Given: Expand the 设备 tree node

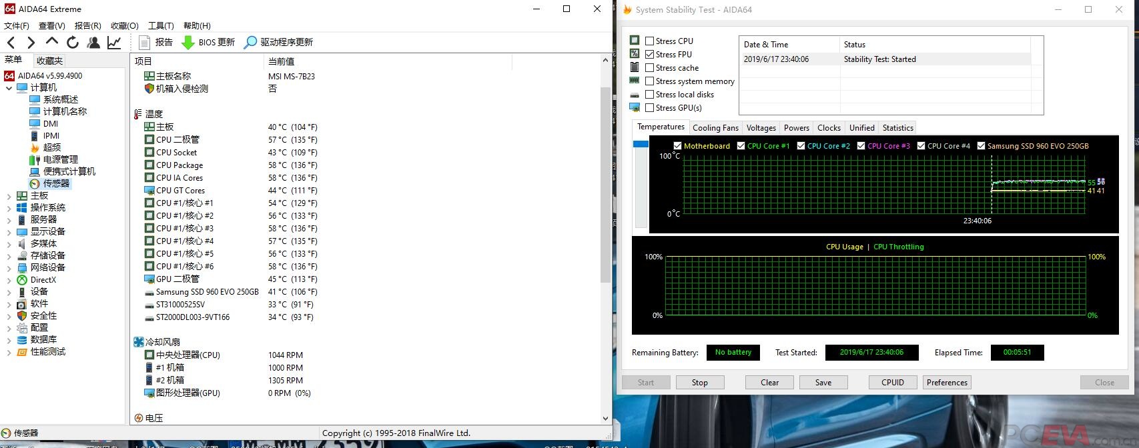Looking at the screenshot, I should pyautogui.click(x=9, y=292).
